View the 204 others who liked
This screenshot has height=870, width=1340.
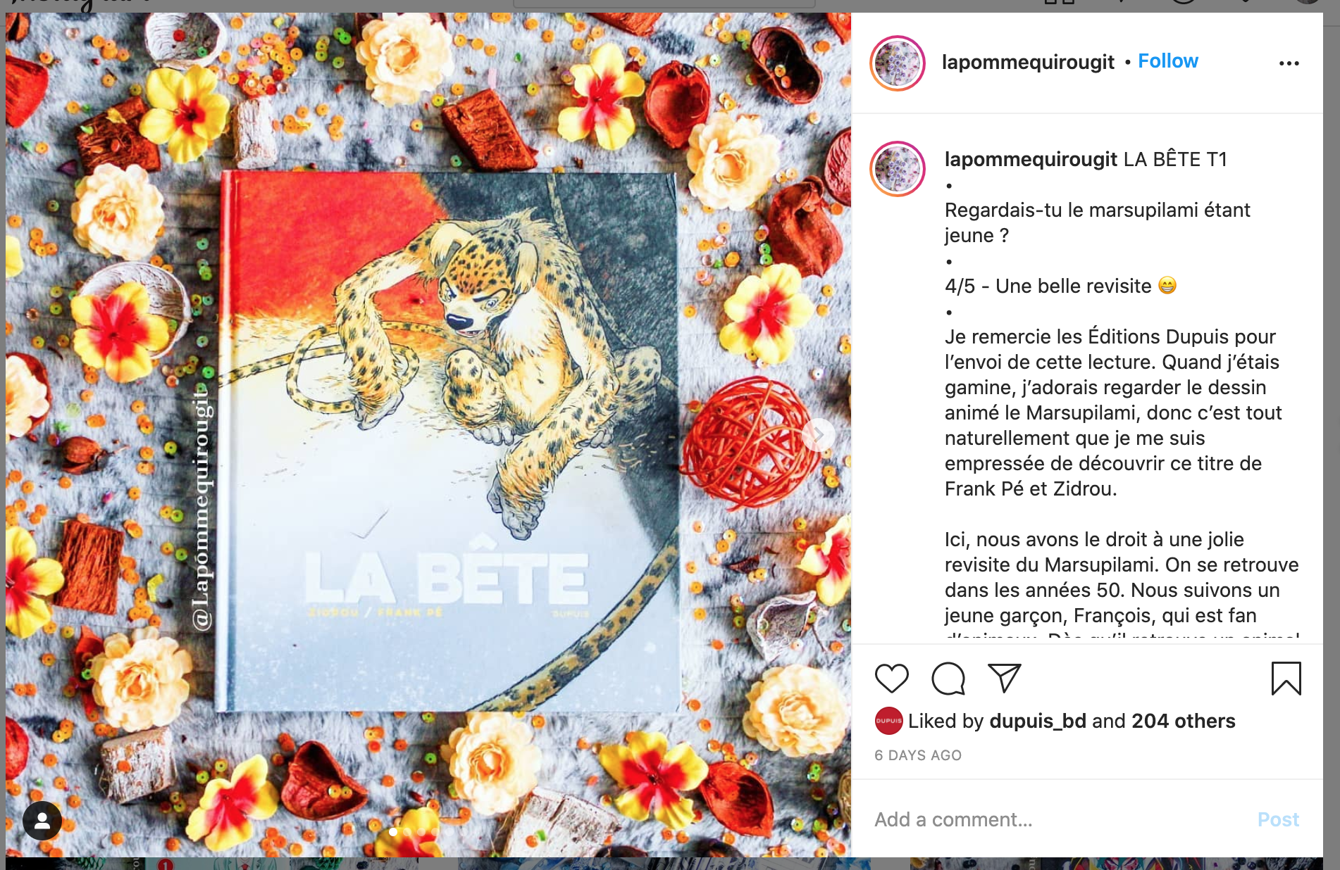pyautogui.click(x=1184, y=721)
